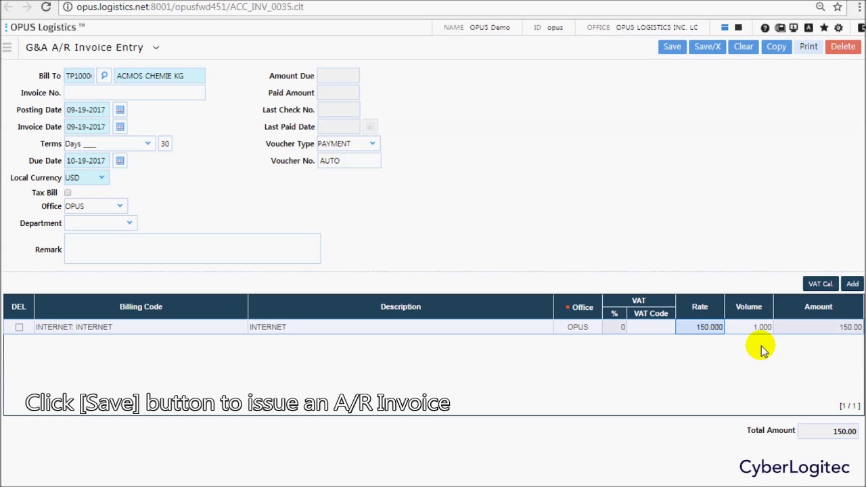866x487 pixels.
Task: View site information icon in address bar
Action: pos(67,7)
